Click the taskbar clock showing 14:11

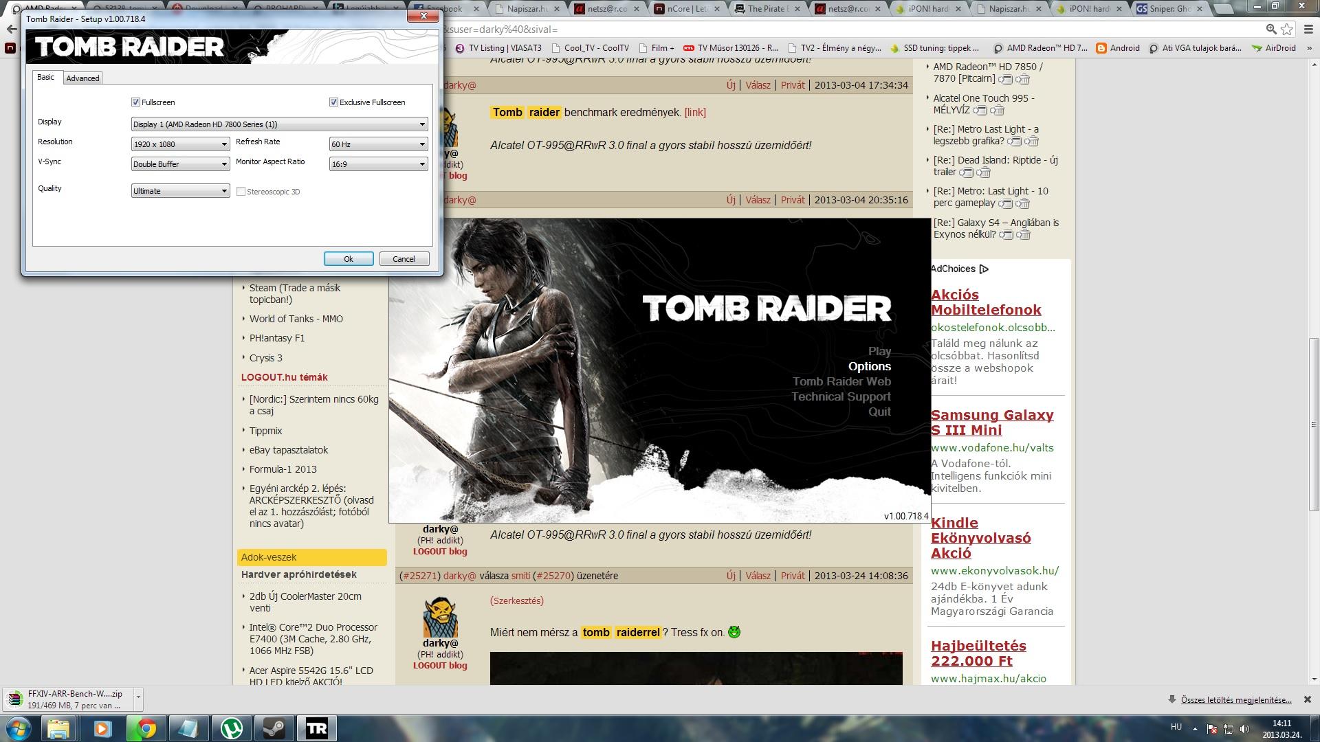[1281, 729]
